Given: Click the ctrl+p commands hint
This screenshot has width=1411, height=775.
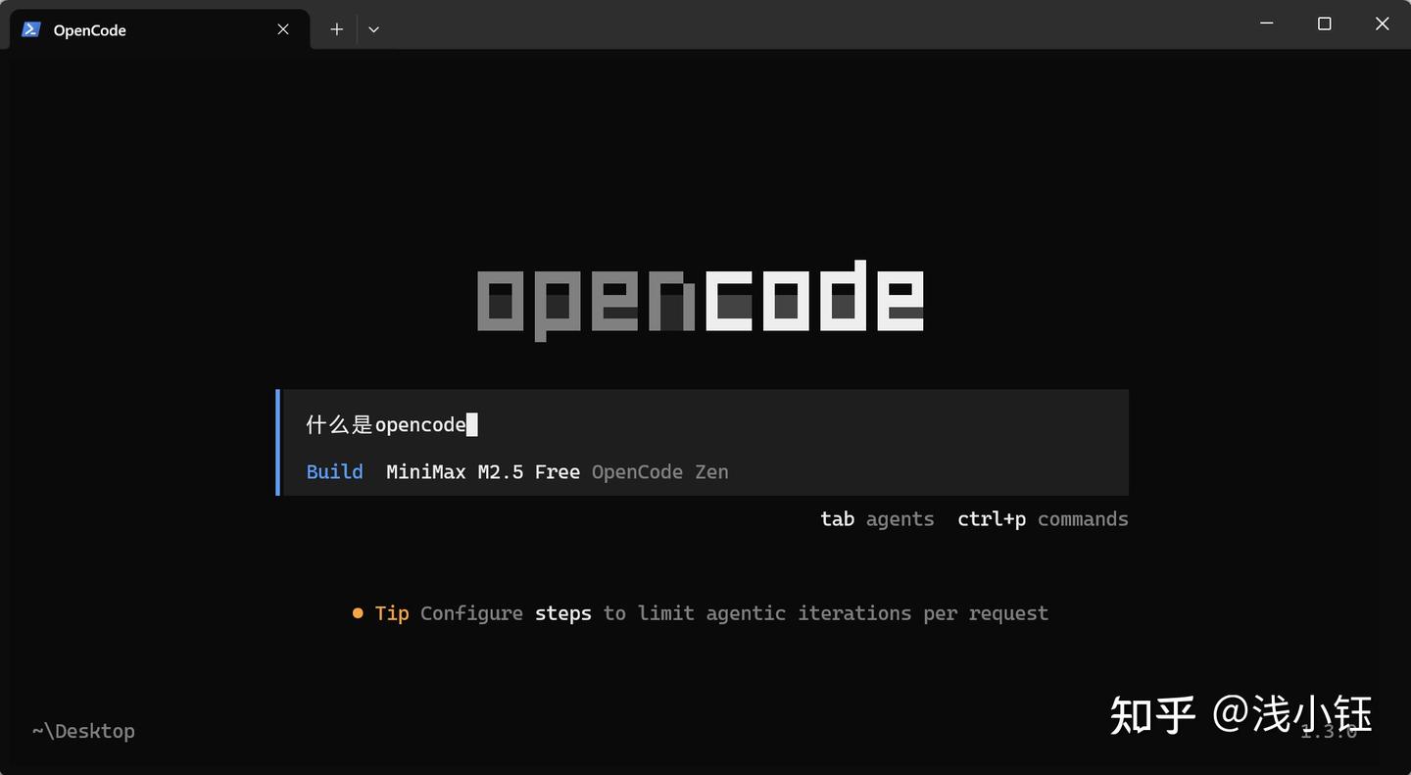Looking at the screenshot, I should 1043,518.
